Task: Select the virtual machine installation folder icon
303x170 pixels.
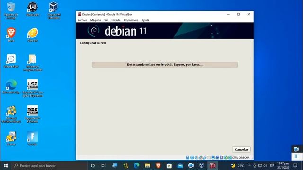Action: [x=33, y=62]
